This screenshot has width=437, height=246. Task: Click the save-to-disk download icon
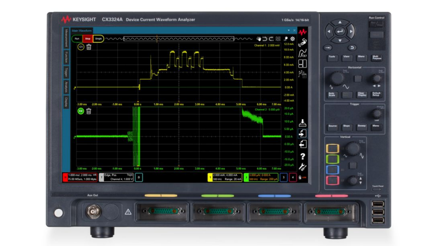[x=303, y=122]
